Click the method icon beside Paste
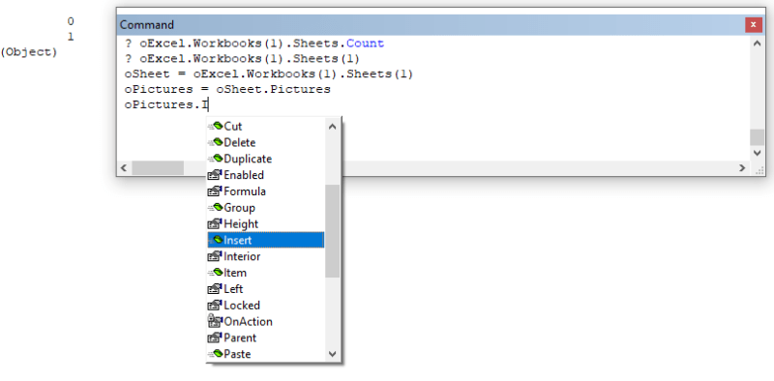774x381 pixels. tap(215, 354)
